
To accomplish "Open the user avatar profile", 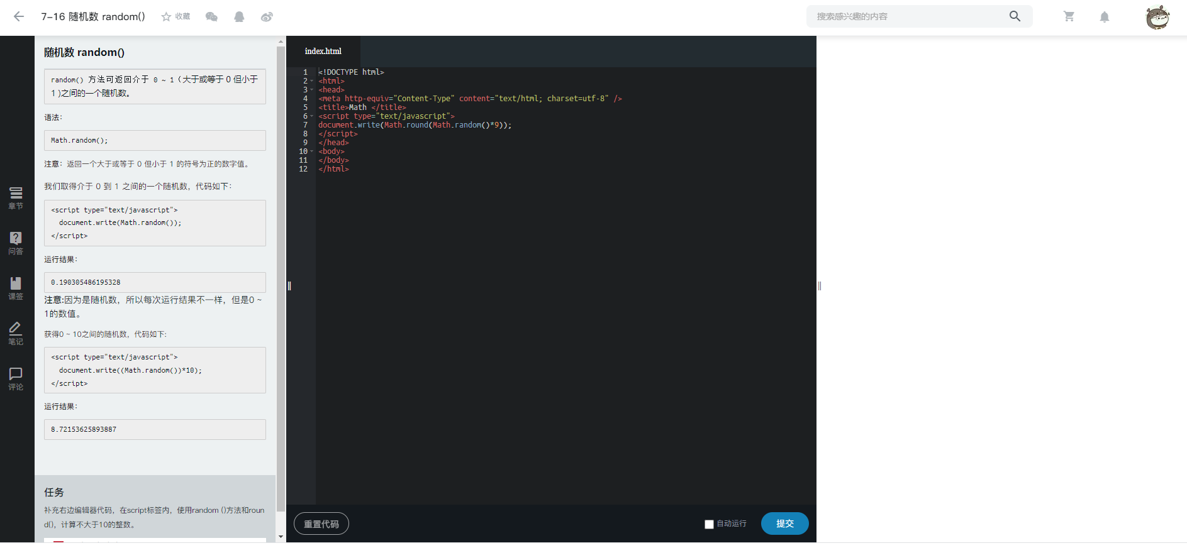I will (1157, 17).
